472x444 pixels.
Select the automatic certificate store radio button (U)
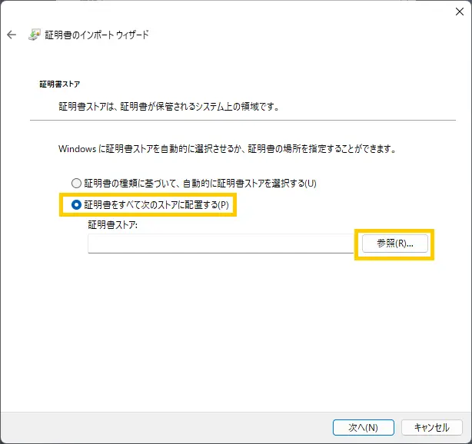tap(75, 184)
